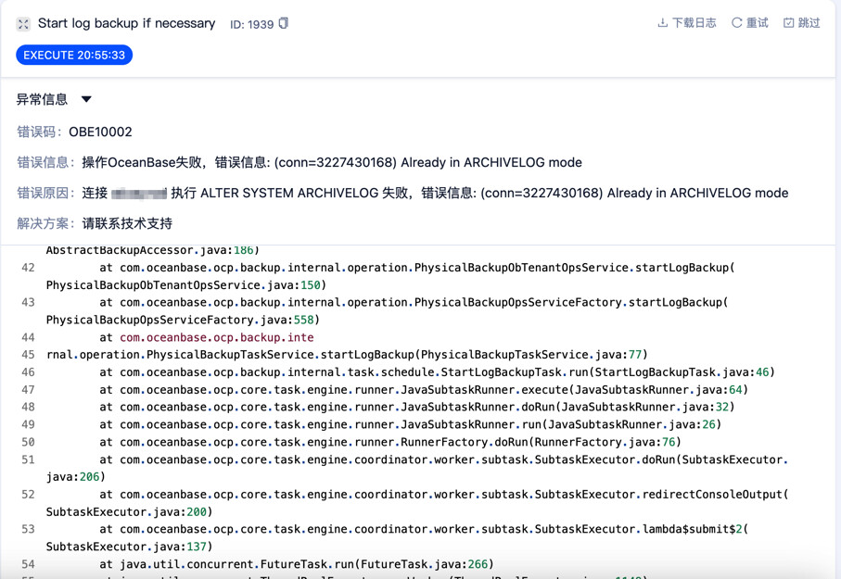Click log line 45 PhysicalBackupTaskService.java:77

[x=347, y=355]
